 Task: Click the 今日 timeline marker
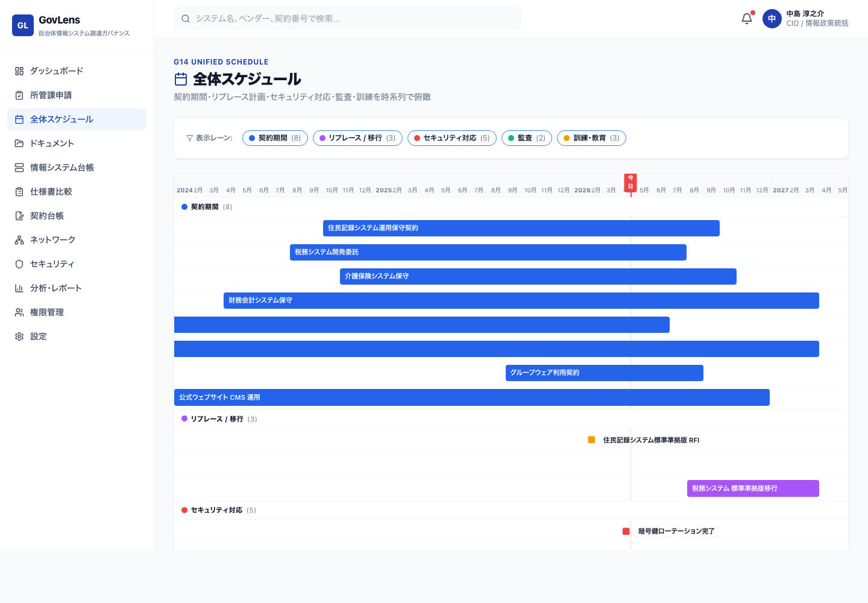click(631, 182)
